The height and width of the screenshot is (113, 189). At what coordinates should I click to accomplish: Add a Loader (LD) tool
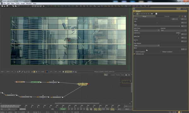tap(48, 6)
